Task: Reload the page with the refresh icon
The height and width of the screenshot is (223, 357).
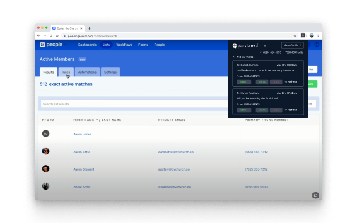Action: point(51,36)
